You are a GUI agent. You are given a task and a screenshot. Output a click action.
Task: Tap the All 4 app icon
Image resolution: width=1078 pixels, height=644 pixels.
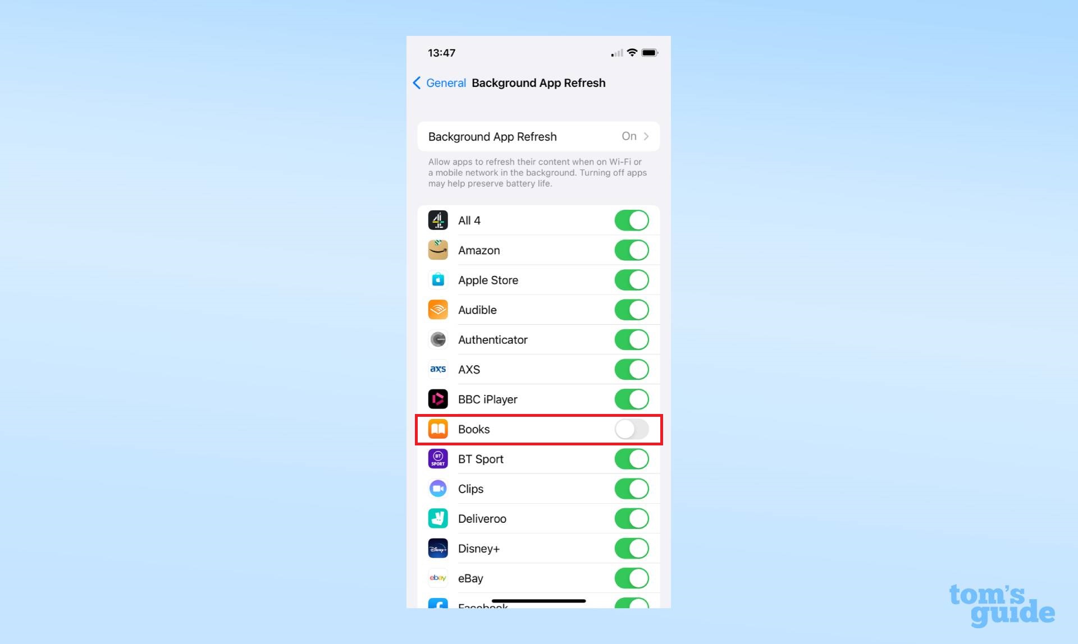(x=437, y=220)
